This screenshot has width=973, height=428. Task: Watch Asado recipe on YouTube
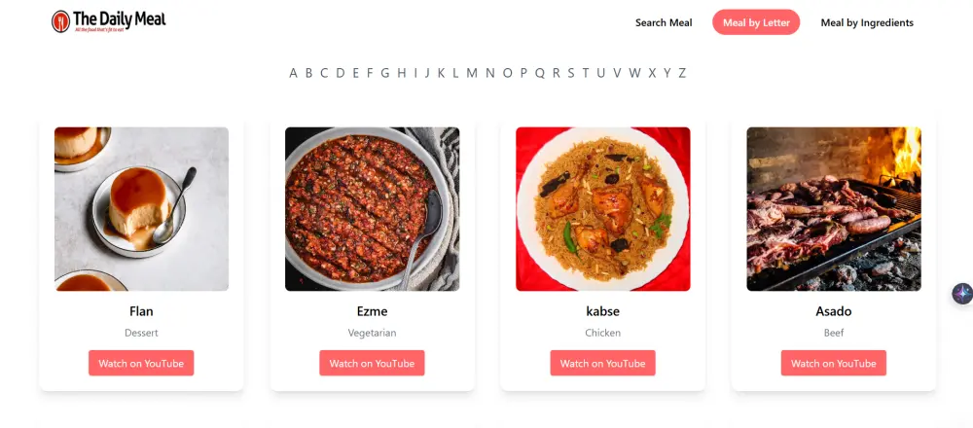click(x=834, y=363)
